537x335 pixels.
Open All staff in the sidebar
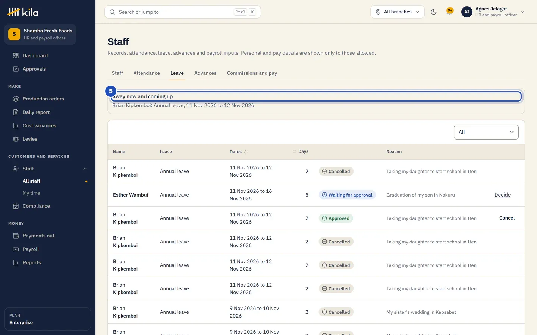32,181
